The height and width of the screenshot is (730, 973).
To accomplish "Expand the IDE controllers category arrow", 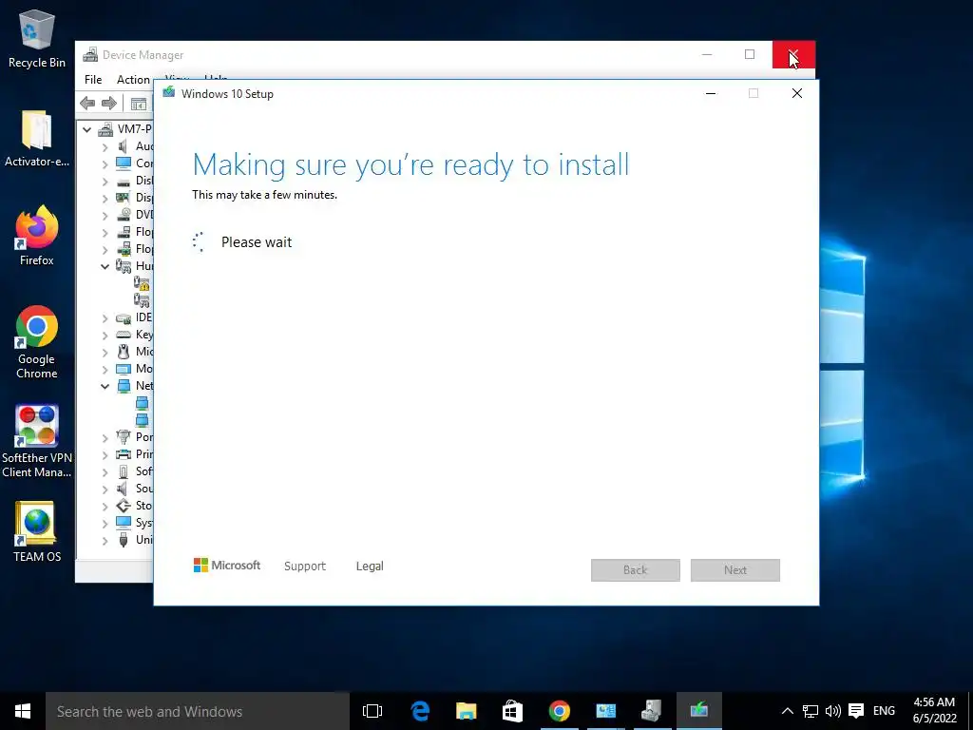I will click(x=105, y=317).
